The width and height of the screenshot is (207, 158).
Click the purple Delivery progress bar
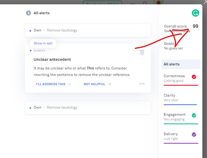coord(181,143)
